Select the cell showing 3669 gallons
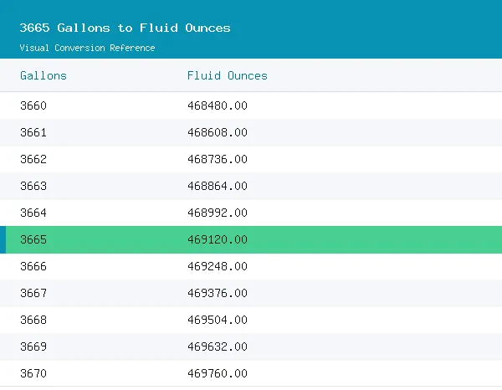Screen dimensions: 502x390 tap(33, 346)
